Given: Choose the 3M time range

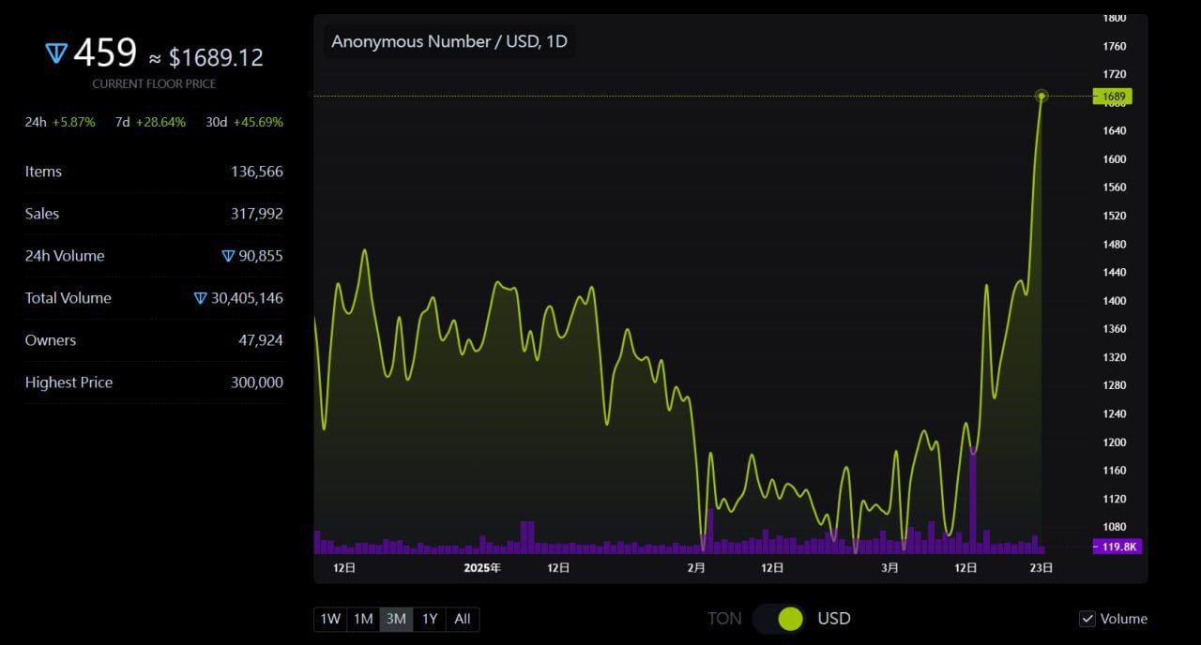Looking at the screenshot, I should click(396, 619).
